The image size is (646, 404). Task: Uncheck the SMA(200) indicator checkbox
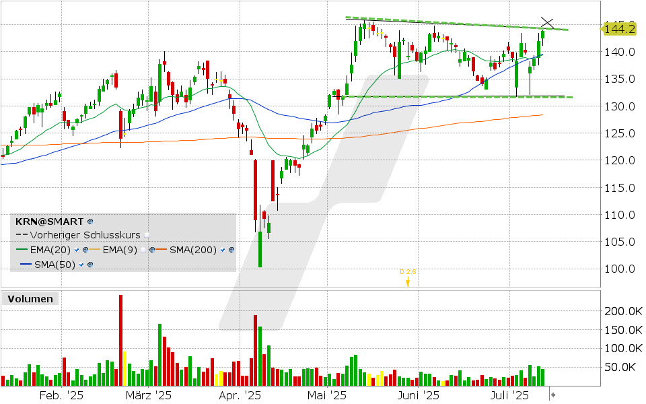tap(223, 250)
